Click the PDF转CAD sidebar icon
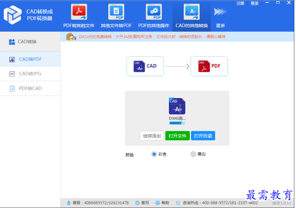This screenshot has height=208, width=296. [x=12, y=89]
